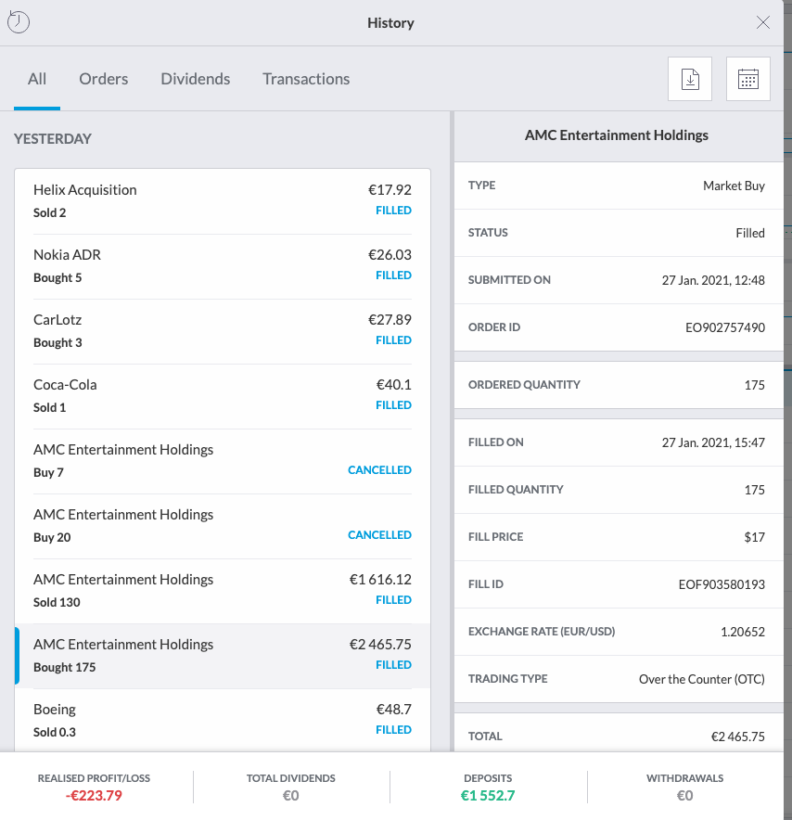Image resolution: width=792 pixels, height=820 pixels.
Task: Select the CarLotz Bought 3 order
Action: pyautogui.click(x=223, y=331)
